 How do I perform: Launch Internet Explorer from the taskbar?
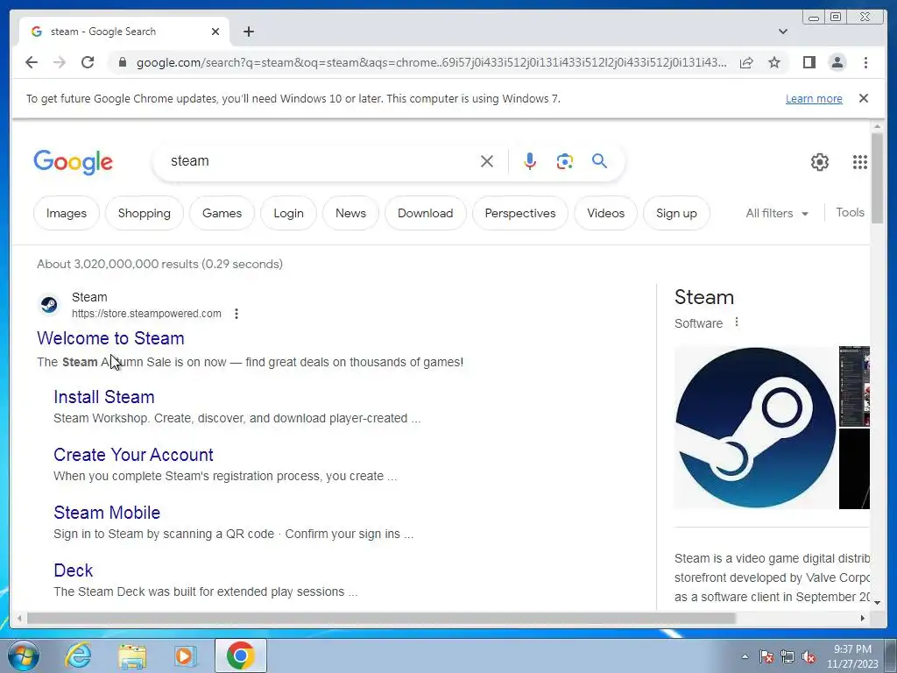78,655
